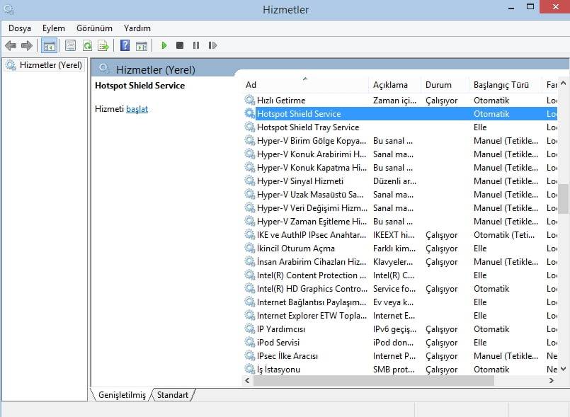Image resolution: width=570 pixels, height=417 pixels.
Task: Select Internet Explorer ETW Topla row
Action: click(x=400, y=316)
